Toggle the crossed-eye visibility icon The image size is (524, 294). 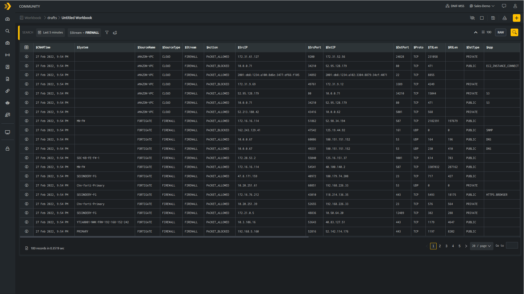pyautogui.click(x=472, y=18)
